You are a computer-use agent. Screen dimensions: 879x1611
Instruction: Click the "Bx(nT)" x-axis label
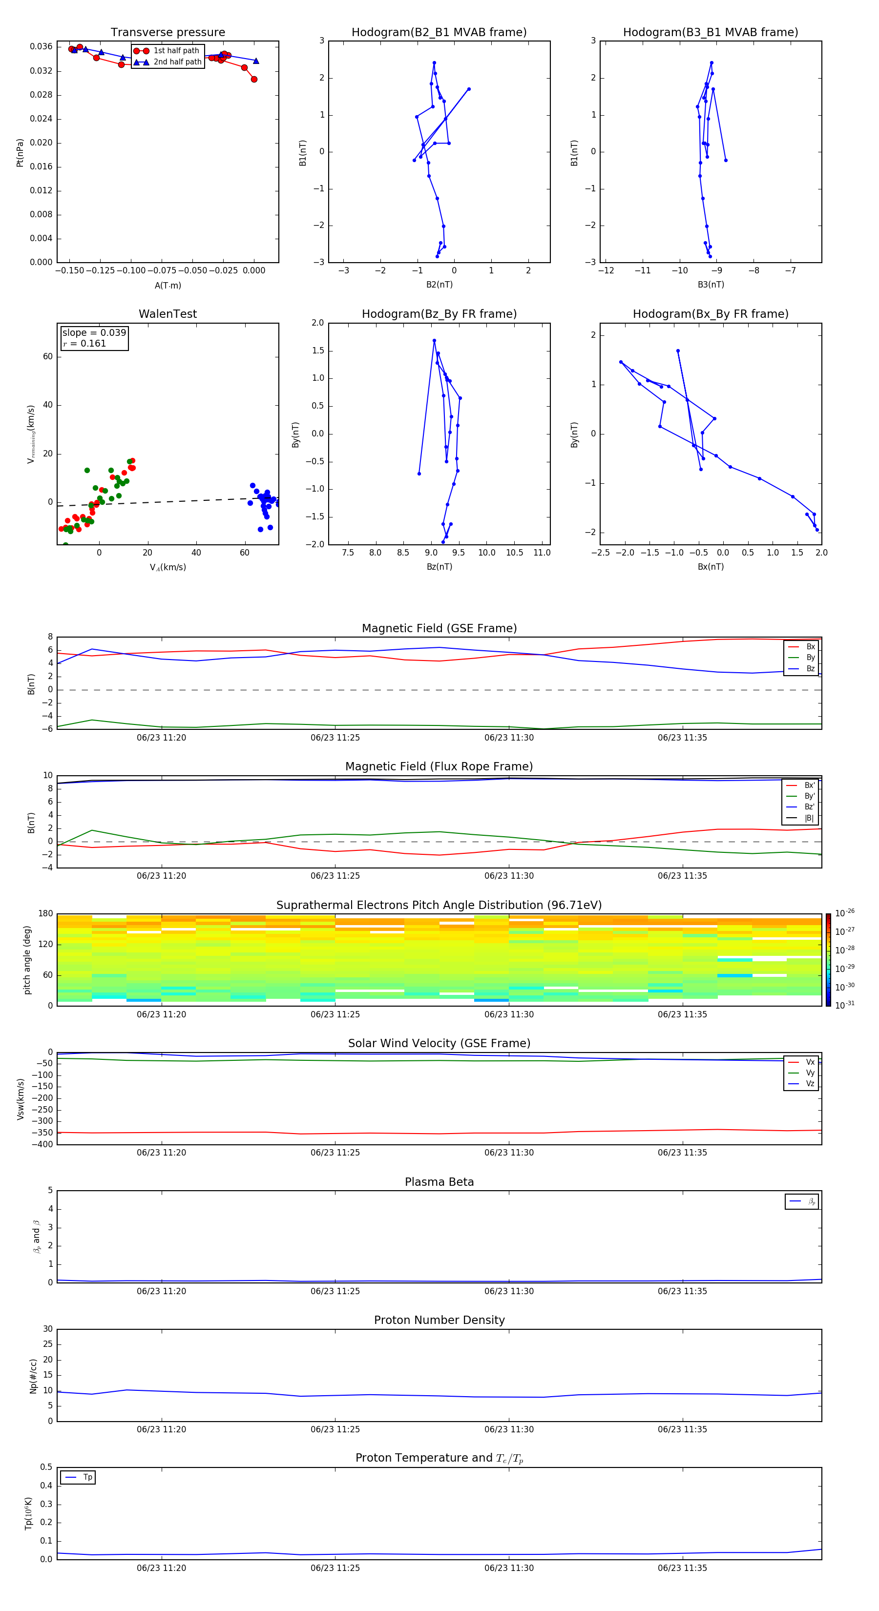tap(711, 567)
